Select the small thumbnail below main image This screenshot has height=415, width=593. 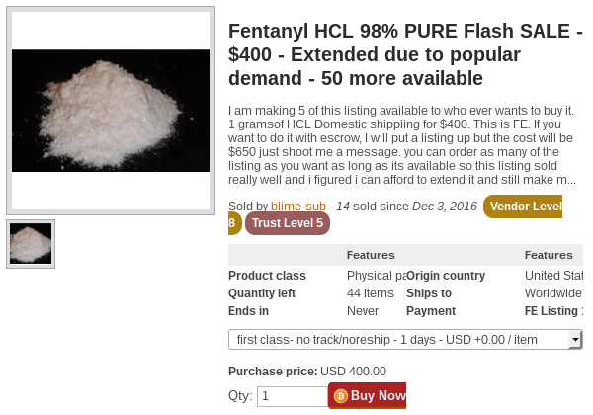click(31, 244)
